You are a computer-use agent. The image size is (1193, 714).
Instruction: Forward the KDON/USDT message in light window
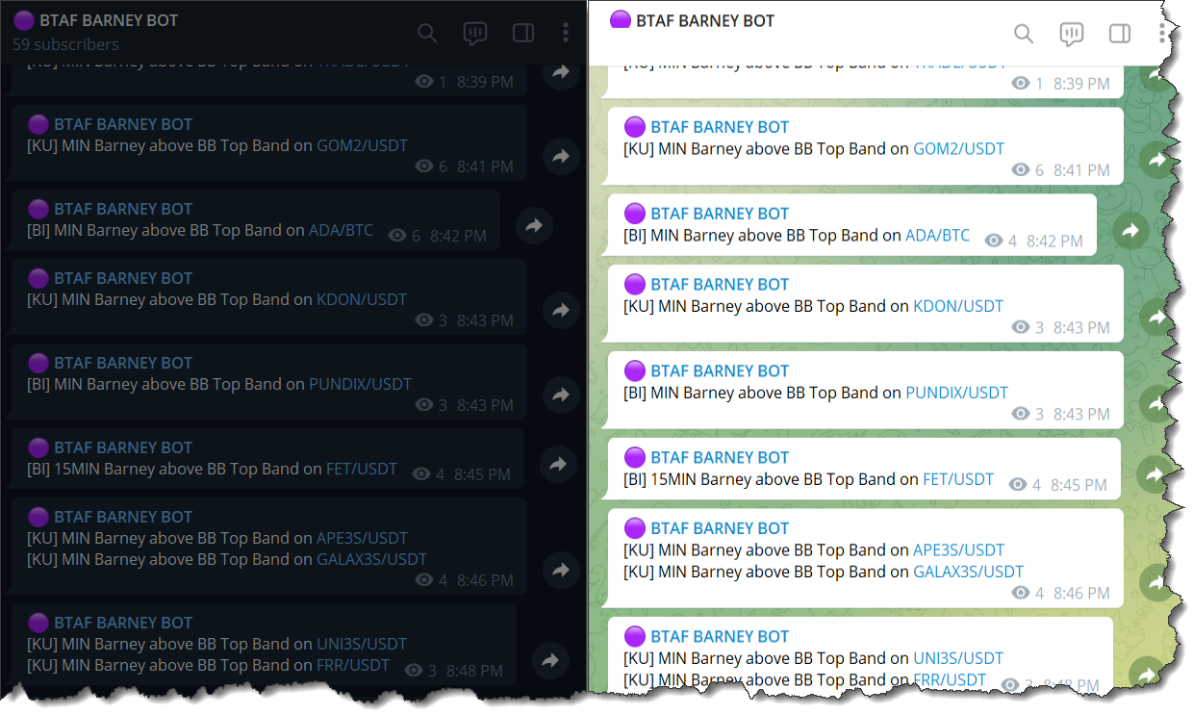point(1157,318)
